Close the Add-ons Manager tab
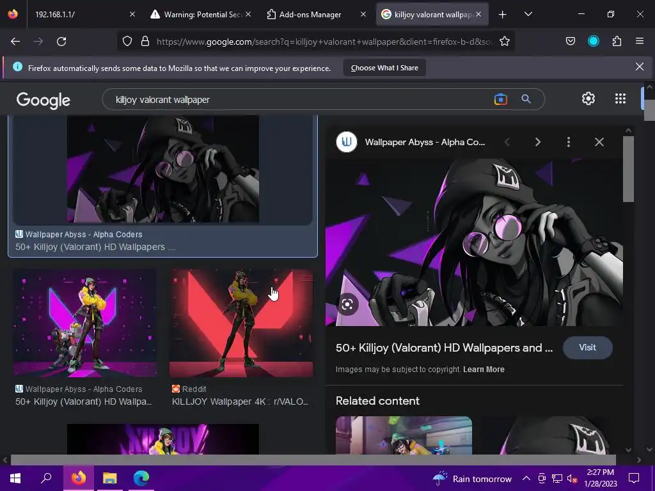 click(363, 14)
